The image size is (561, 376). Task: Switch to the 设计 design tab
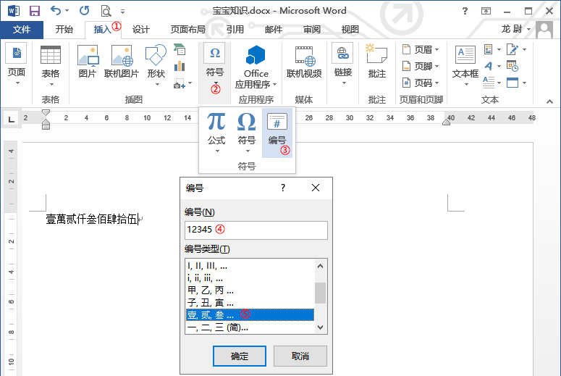[141, 30]
